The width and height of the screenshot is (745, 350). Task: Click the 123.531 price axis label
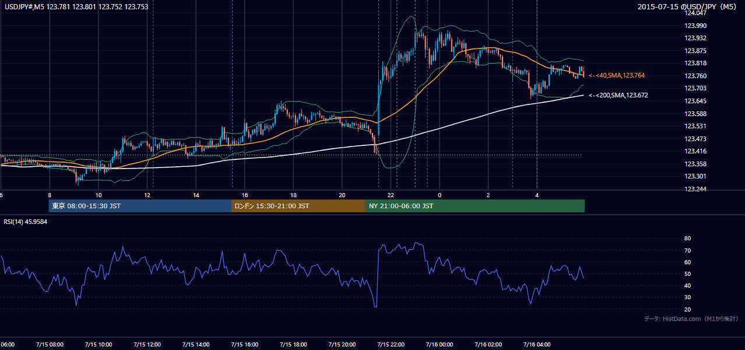[x=695, y=126]
